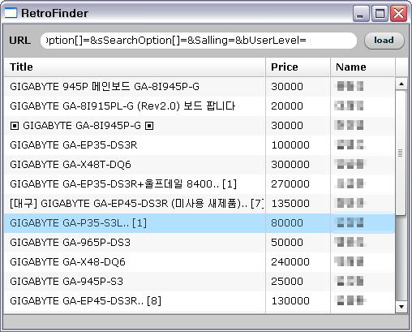Image resolution: width=412 pixels, height=332 pixels.
Task: Click price cell 50000
Action: coord(298,243)
